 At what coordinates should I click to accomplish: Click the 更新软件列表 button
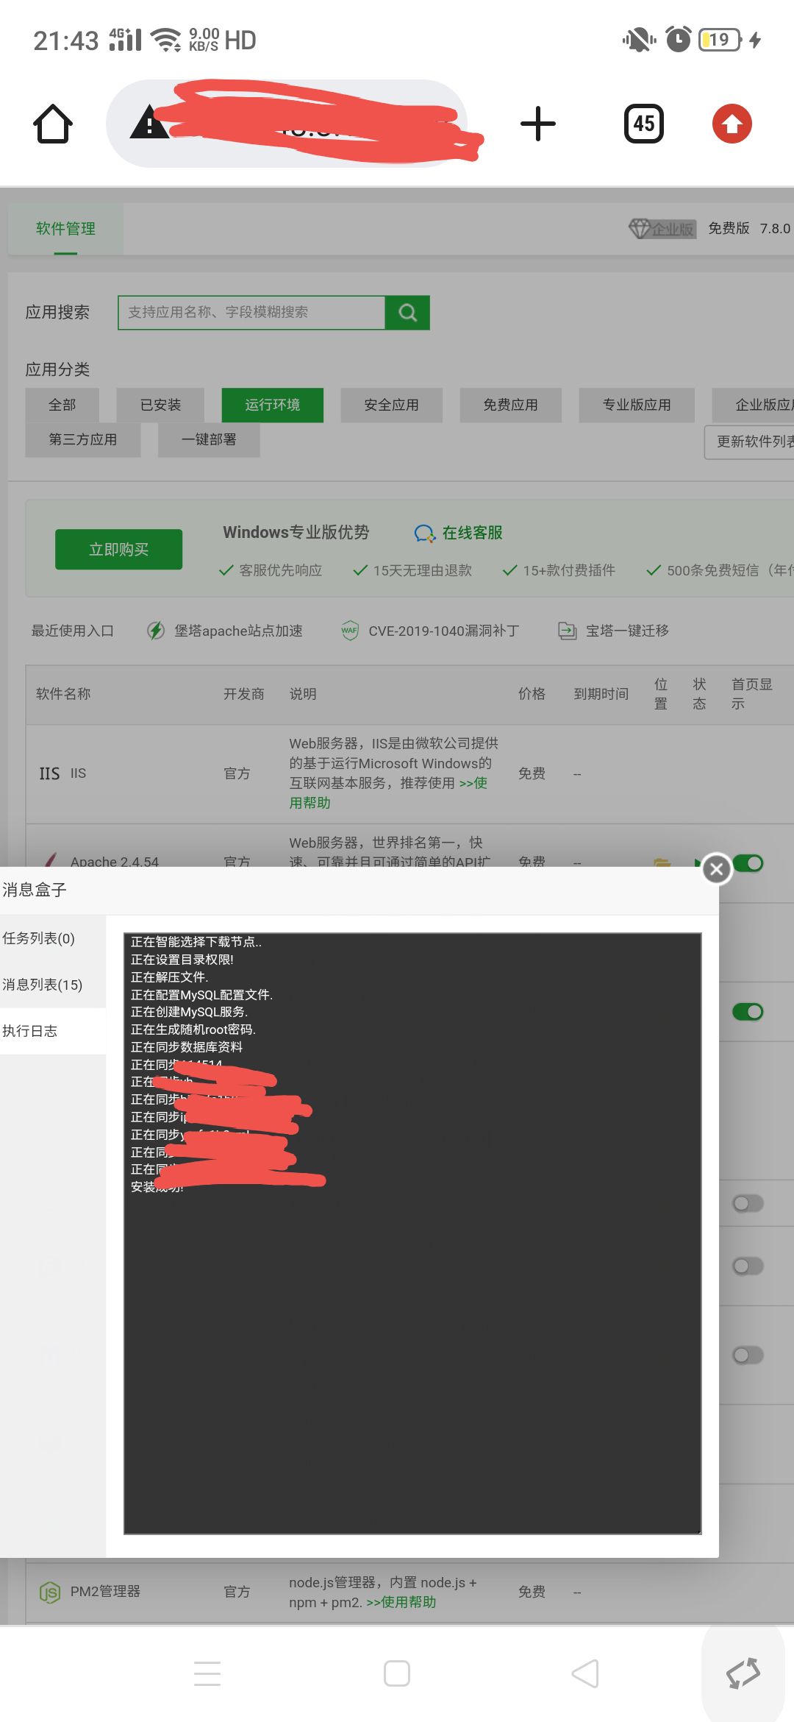[749, 442]
